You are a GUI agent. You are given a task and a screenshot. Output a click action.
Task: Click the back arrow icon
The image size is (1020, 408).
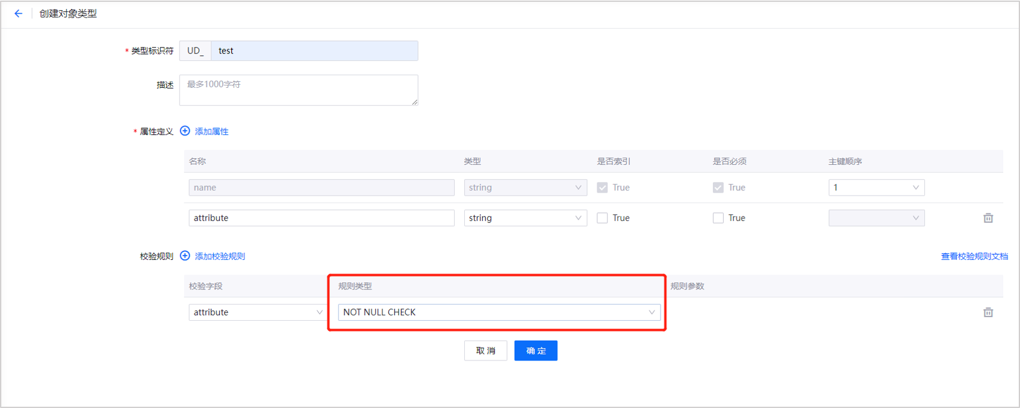coord(18,13)
